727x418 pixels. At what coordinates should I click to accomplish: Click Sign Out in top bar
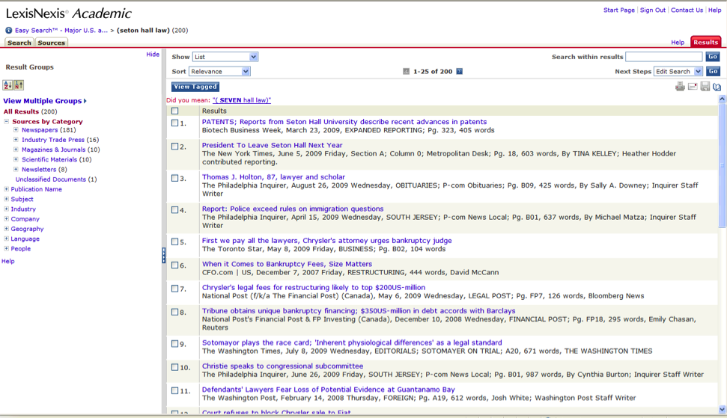653,10
